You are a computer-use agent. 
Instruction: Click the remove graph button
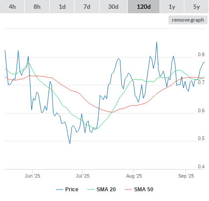[188, 20]
